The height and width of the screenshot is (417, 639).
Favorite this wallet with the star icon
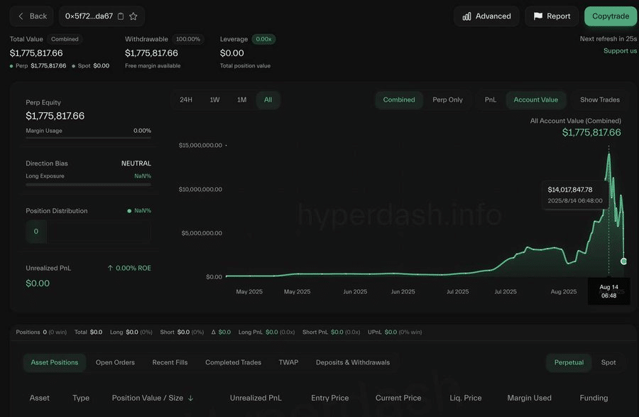point(133,16)
